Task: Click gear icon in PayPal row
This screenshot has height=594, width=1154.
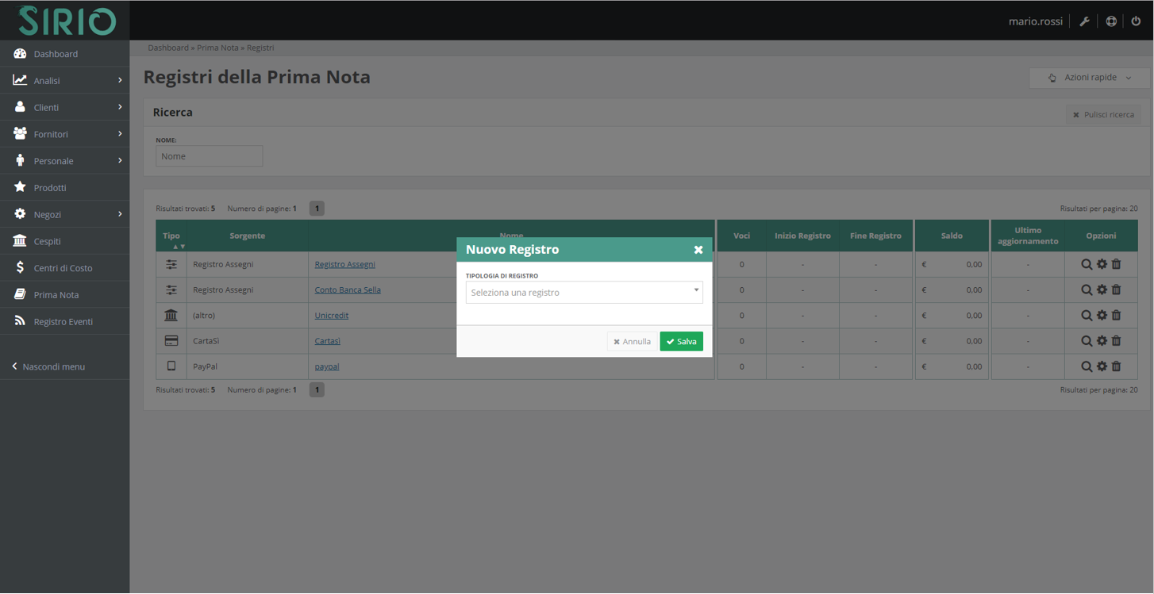Action: pos(1102,366)
